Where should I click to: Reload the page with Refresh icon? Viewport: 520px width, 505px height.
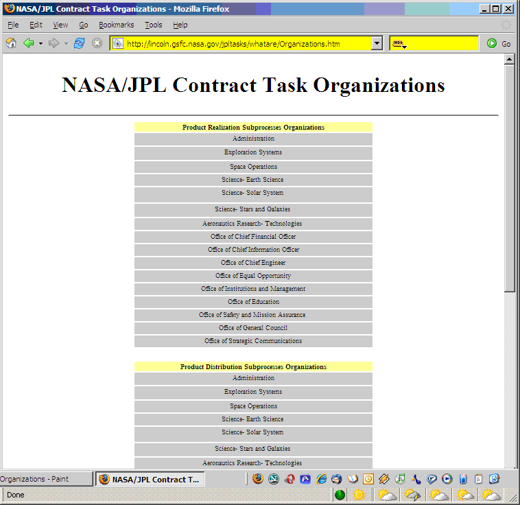tap(79, 43)
